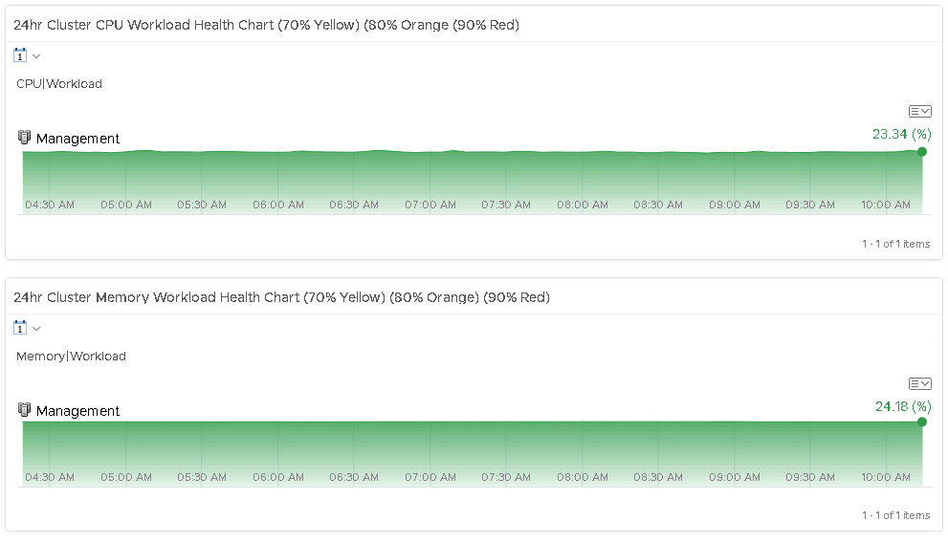The width and height of the screenshot is (948, 542).
Task: Open the chart options menu in CPU widget
Action: (919, 112)
